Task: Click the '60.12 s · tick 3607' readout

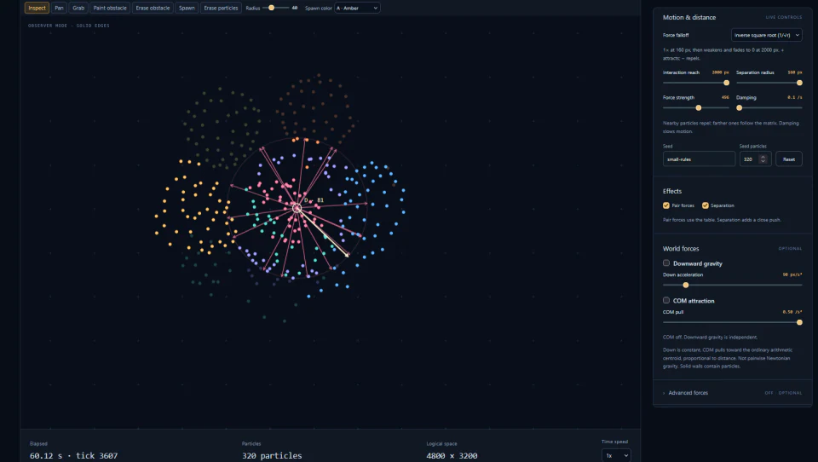Action: (73, 455)
